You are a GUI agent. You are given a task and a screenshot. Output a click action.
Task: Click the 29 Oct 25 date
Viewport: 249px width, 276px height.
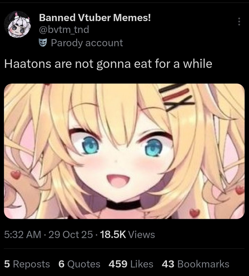pyautogui.click(x=70, y=234)
